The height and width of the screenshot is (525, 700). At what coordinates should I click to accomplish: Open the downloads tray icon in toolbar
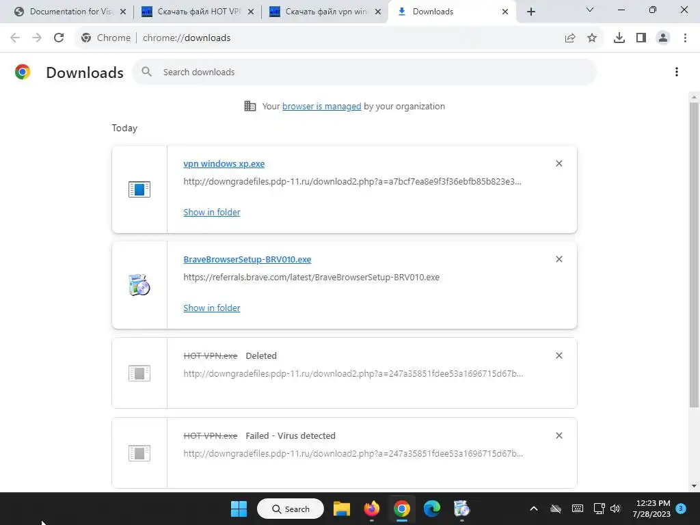click(x=619, y=38)
